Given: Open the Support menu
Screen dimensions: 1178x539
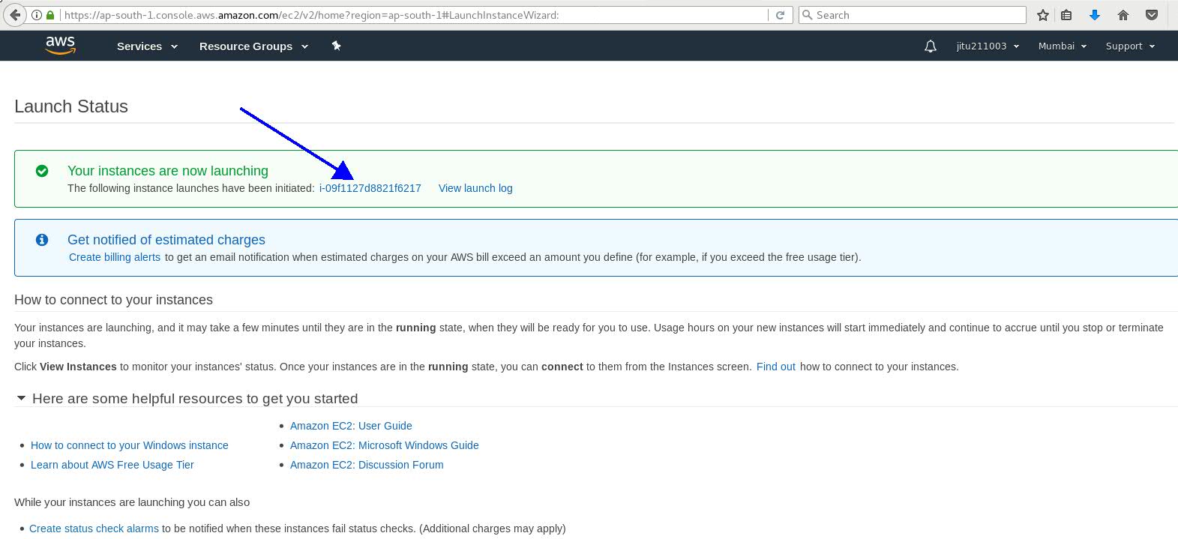Looking at the screenshot, I should coord(1130,46).
